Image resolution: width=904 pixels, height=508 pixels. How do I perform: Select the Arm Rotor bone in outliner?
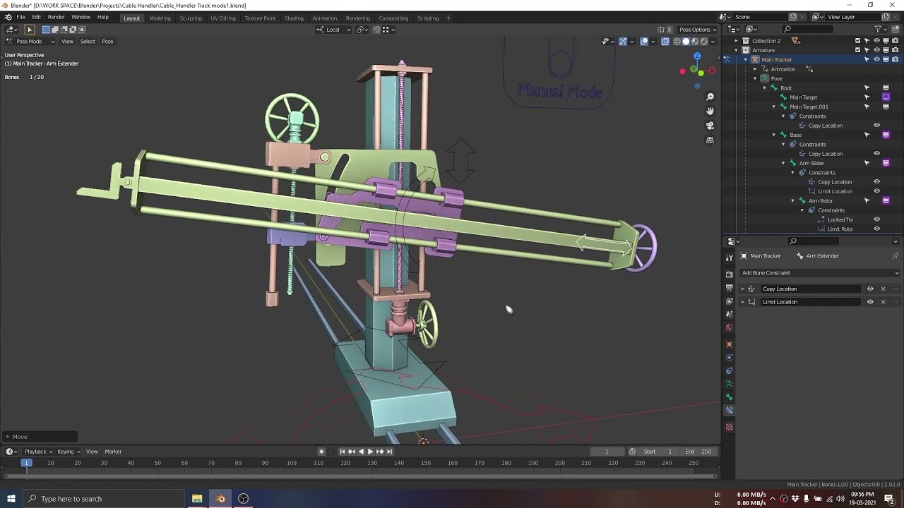click(x=819, y=200)
